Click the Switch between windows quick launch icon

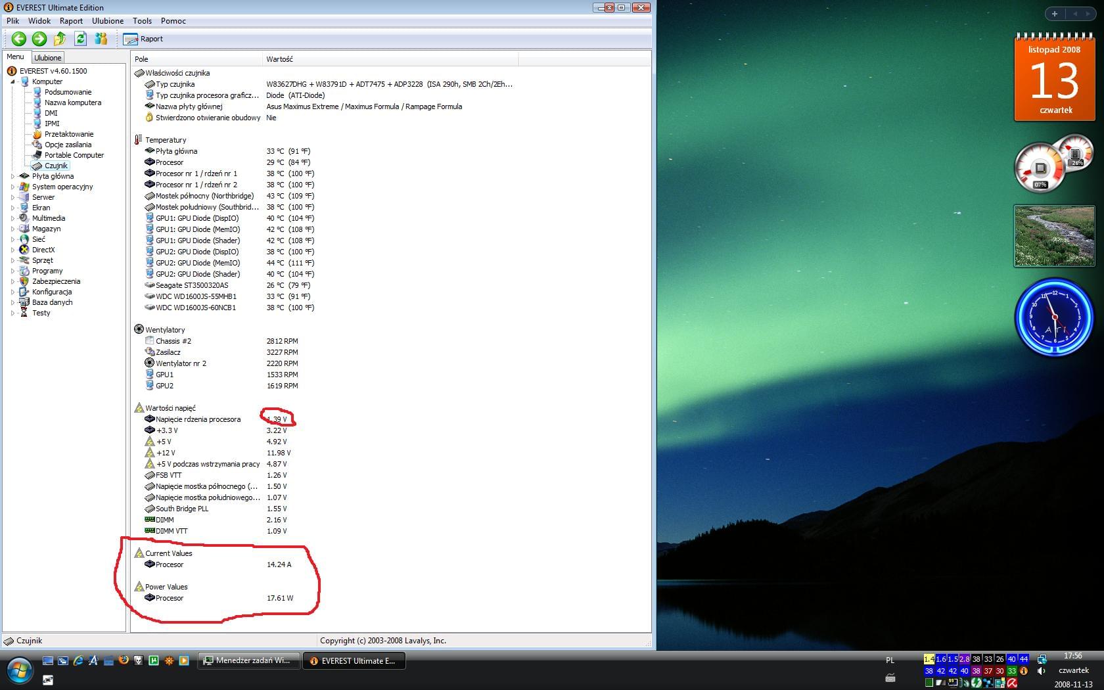tap(63, 660)
